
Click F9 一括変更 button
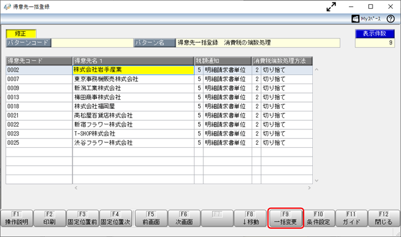285,218
